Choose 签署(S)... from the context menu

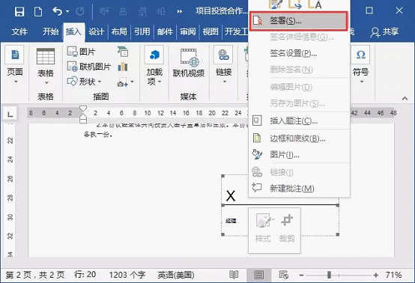tap(299, 21)
